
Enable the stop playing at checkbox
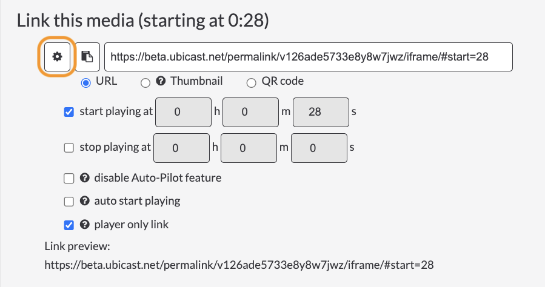pyautogui.click(x=69, y=148)
